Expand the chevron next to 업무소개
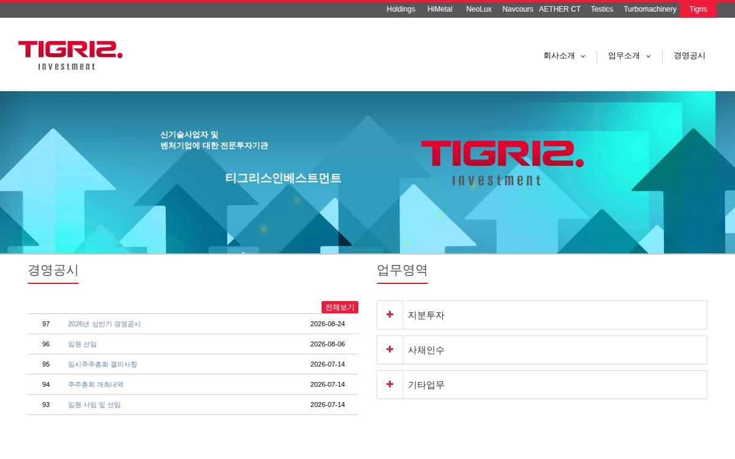The height and width of the screenshot is (459, 735). (x=648, y=56)
